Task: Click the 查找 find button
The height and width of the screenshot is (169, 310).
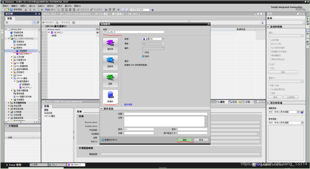Action: coord(283,72)
